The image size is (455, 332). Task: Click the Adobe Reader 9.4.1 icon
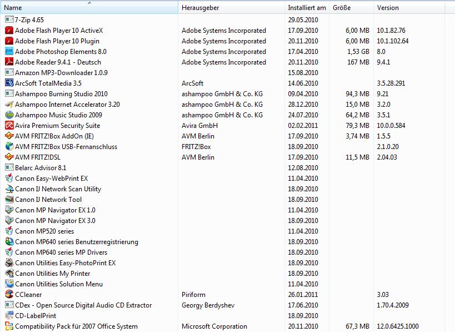tap(9, 62)
